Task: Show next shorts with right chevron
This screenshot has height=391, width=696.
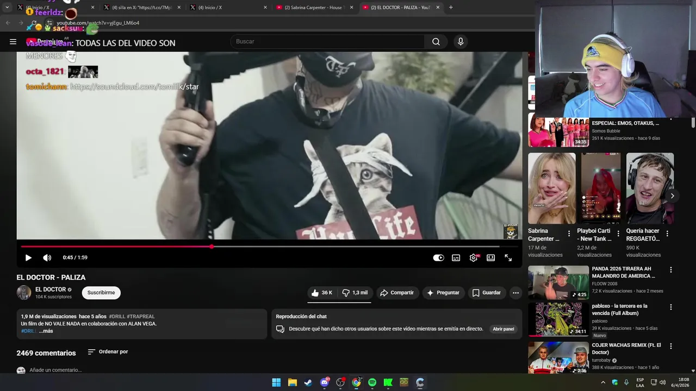Action: [x=672, y=196]
